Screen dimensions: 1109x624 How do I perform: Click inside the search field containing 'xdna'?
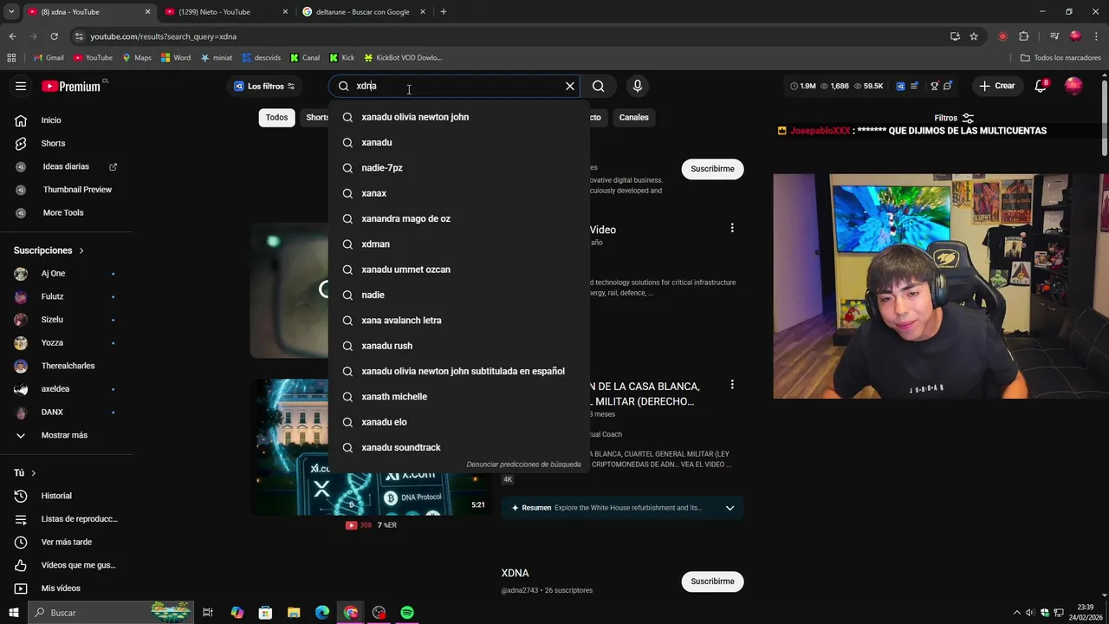tap(455, 86)
